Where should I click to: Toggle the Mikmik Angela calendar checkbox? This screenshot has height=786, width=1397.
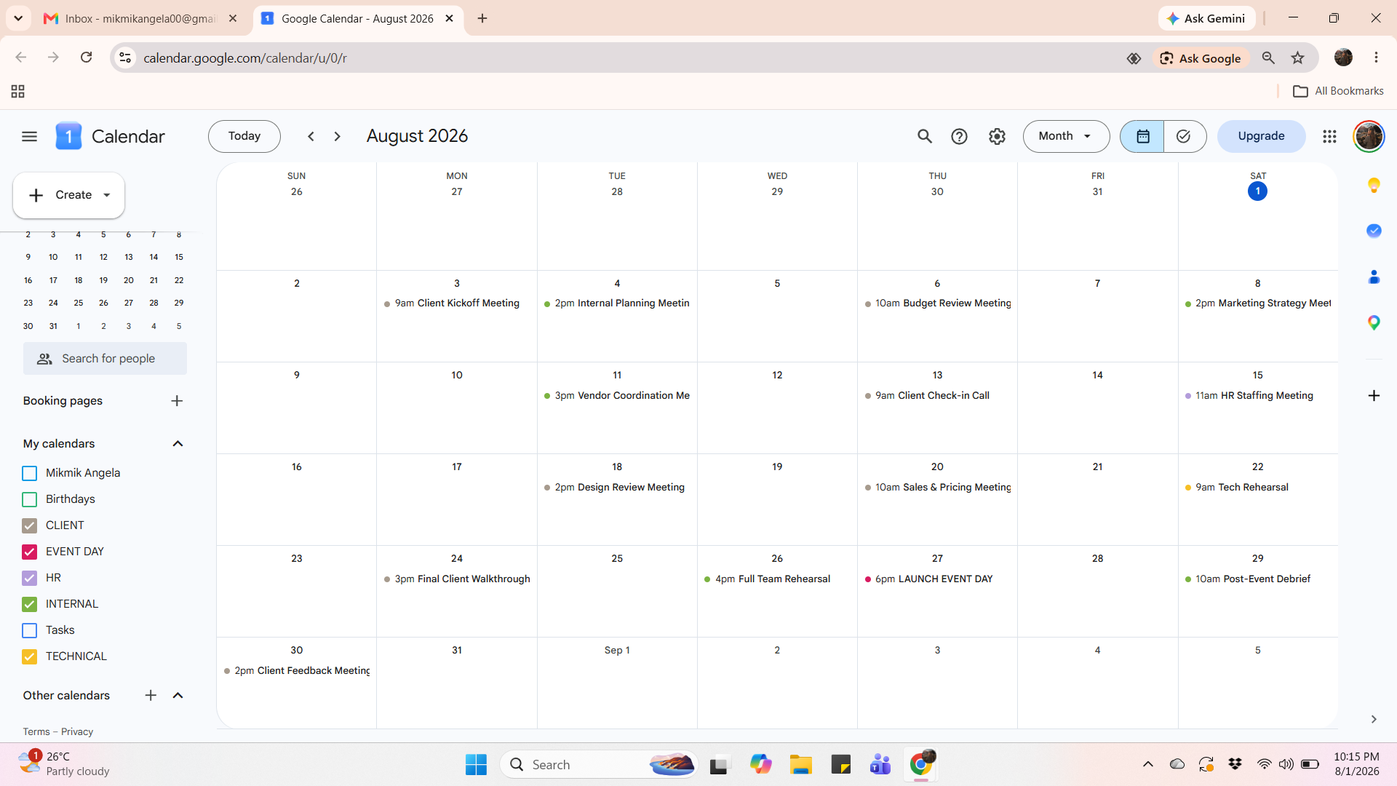click(29, 473)
